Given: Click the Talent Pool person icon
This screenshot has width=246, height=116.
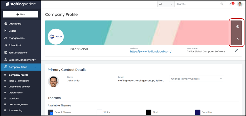Looking at the screenshot, I should [x=6, y=45].
